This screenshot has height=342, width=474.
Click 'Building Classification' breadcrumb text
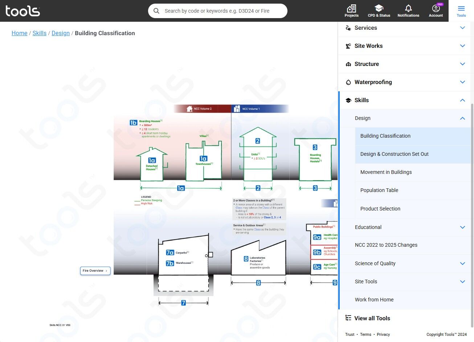point(105,33)
